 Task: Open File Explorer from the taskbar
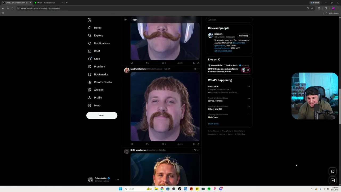click(156, 189)
